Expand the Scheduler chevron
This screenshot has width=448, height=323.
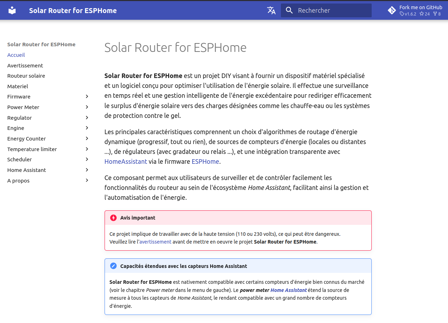pyautogui.click(x=87, y=160)
